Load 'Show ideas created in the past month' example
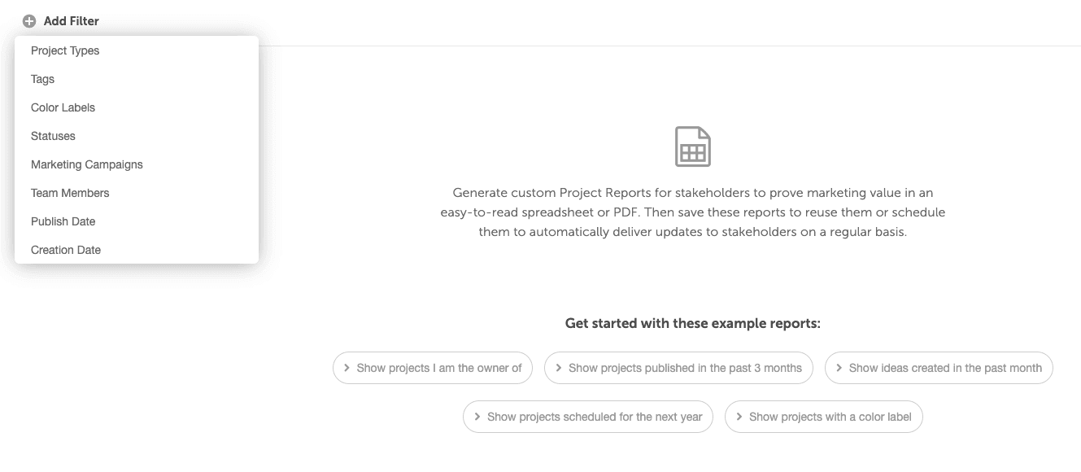This screenshot has height=472, width=1081. (939, 368)
